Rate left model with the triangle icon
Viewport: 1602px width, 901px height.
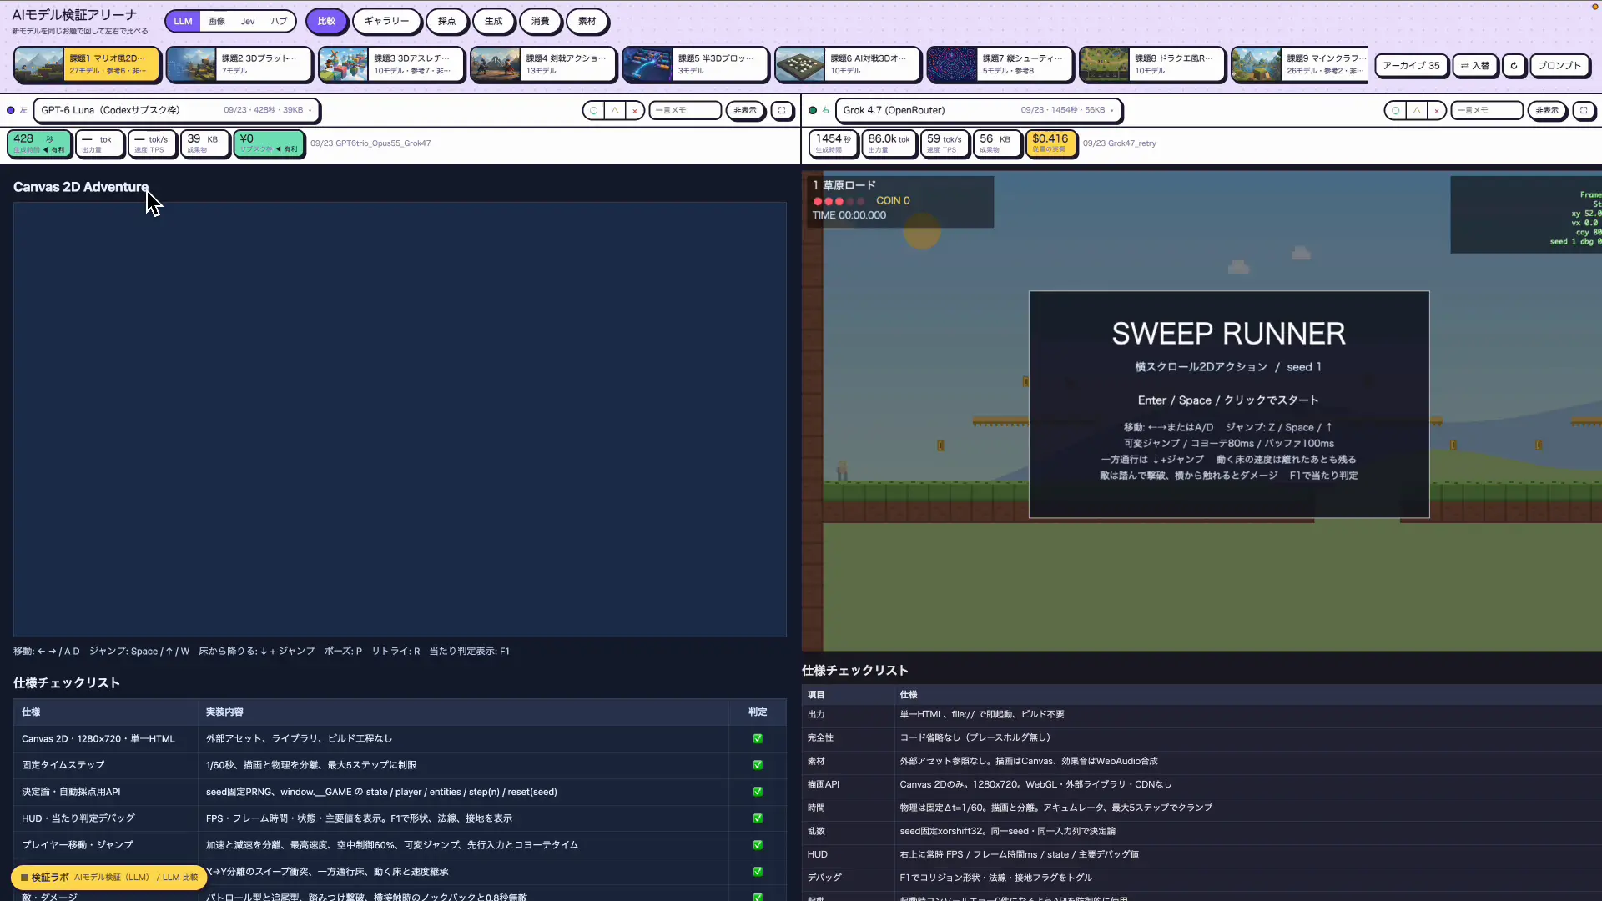(614, 110)
